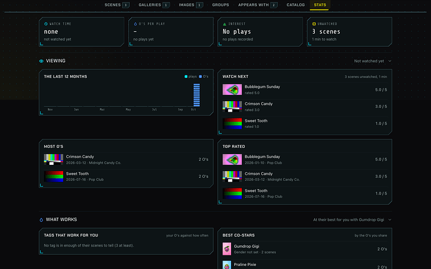Click the O's legend color swatch
The image size is (431, 269).
tap(201, 77)
